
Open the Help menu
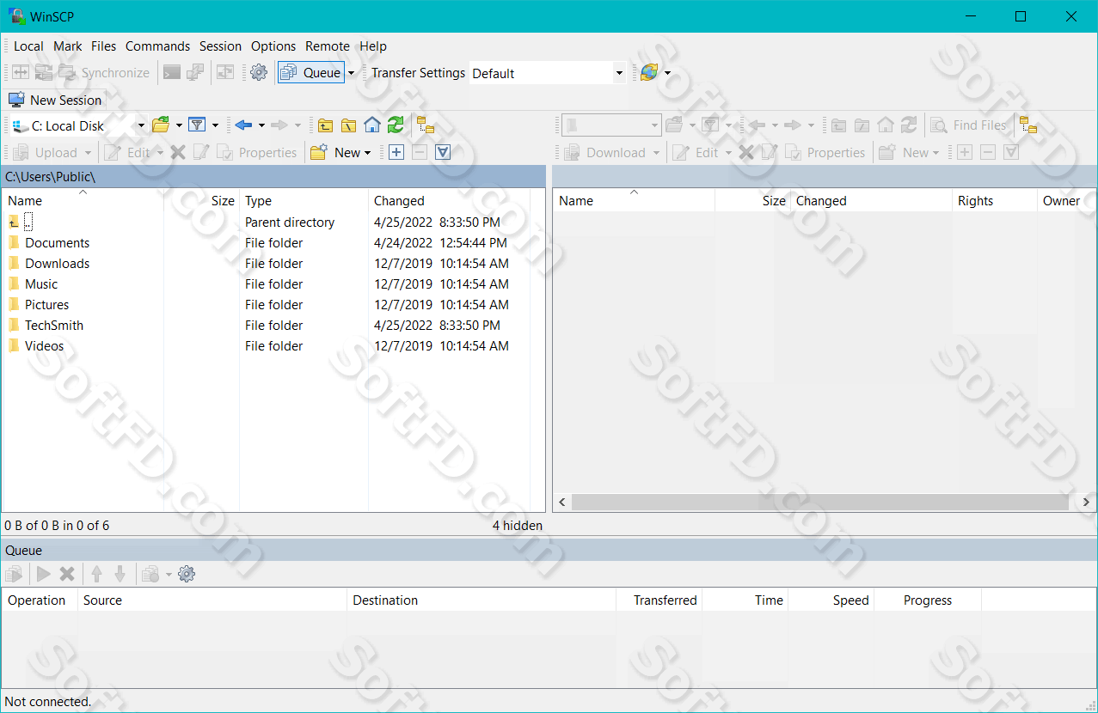coord(373,46)
